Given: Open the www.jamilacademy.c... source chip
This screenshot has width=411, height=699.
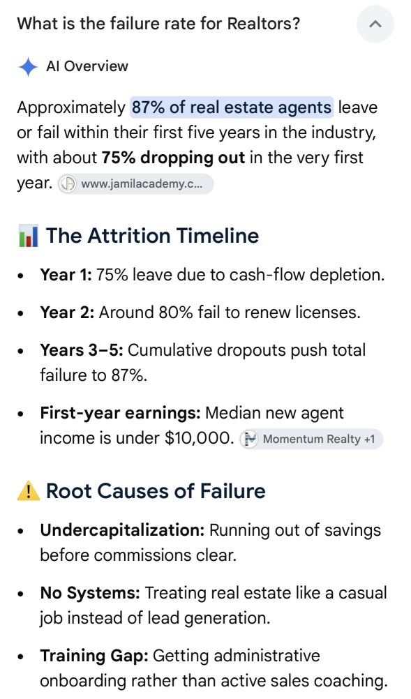Looking at the screenshot, I should (x=136, y=183).
